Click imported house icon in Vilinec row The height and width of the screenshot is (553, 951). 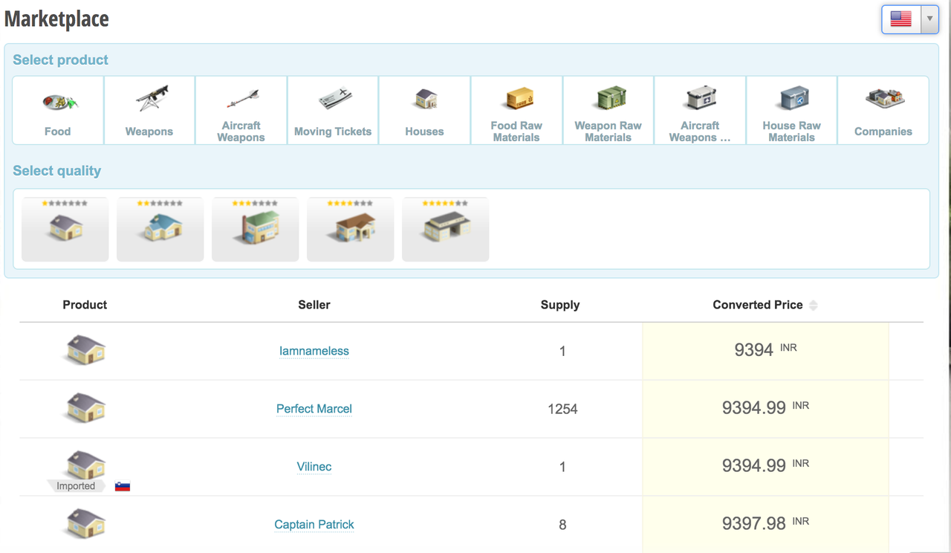click(85, 464)
